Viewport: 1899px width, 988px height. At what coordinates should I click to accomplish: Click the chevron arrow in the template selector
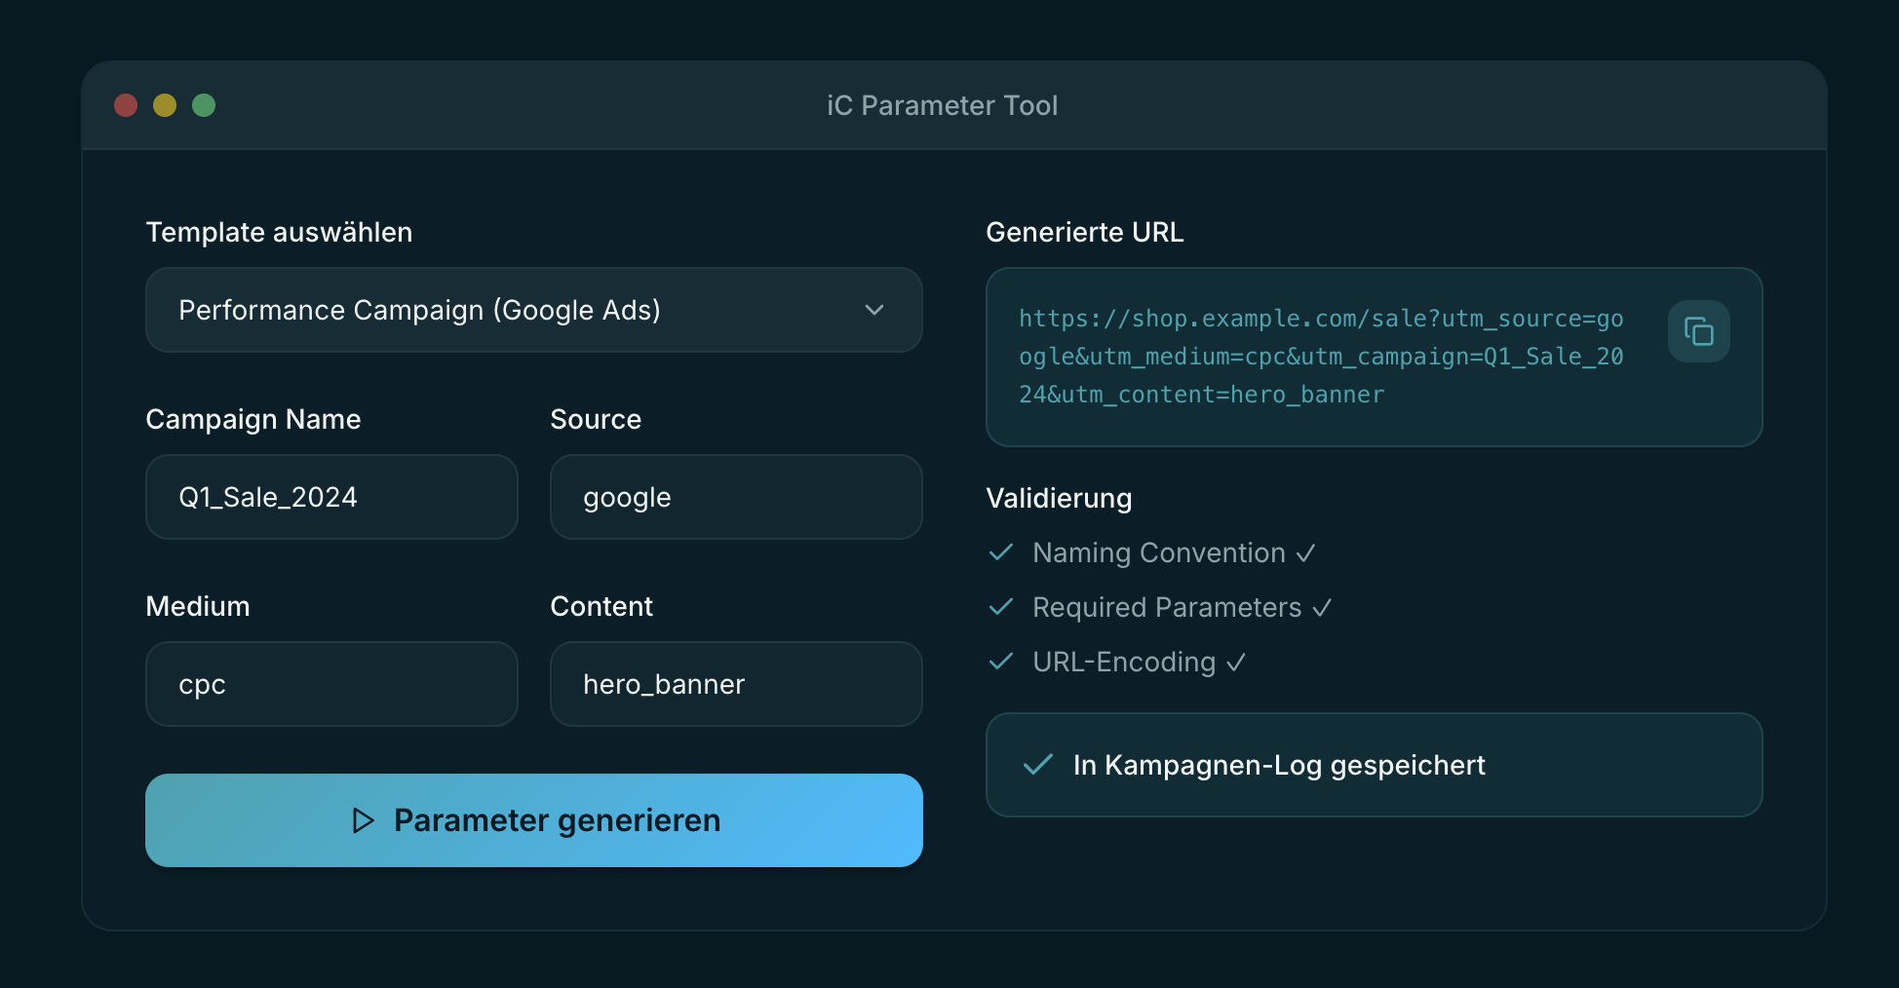[874, 310]
